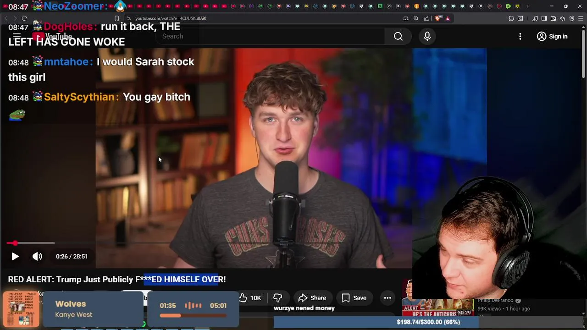587x330 pixels.
Task: Switch to the green play-arrow favicon tab
Action: 508,6
